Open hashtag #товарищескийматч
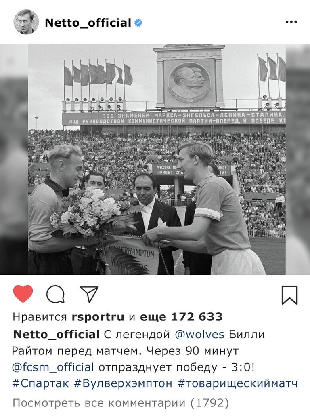310x417 pixels. click(x=237, y=383)
